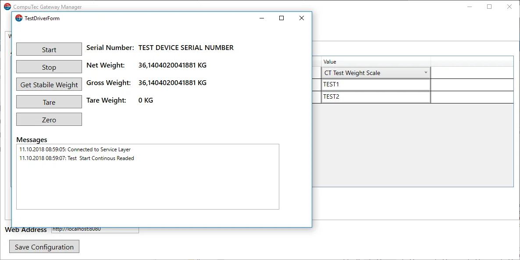This screenshot has width=520, height=260.
Task: Select the Connected to Service Layer message
Action: click(x=75, y=150)
